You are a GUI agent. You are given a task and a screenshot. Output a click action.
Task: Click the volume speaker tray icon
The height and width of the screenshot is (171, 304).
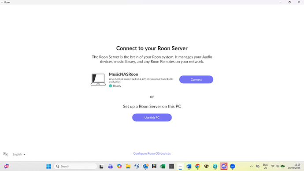pos(277,166)
